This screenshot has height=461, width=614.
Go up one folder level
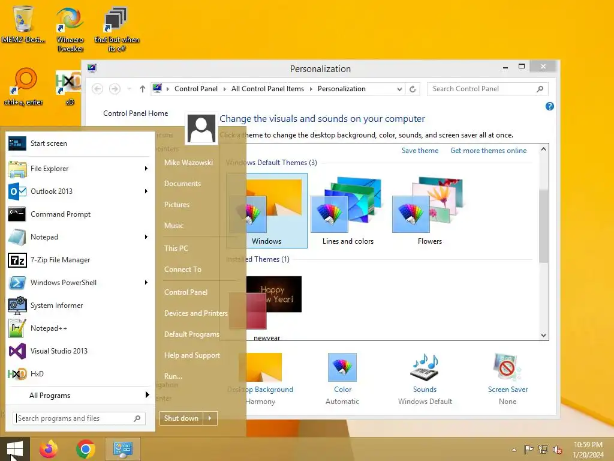tap(143, 89)
